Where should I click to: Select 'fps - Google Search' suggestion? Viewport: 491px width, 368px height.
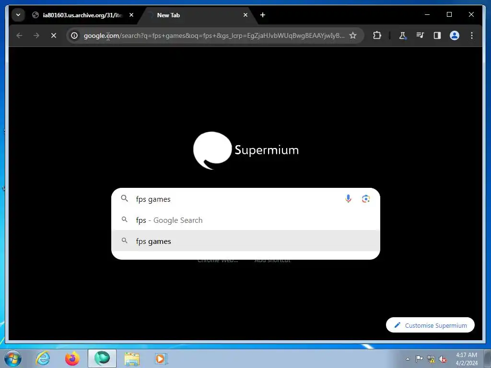(x=245, y=220)
